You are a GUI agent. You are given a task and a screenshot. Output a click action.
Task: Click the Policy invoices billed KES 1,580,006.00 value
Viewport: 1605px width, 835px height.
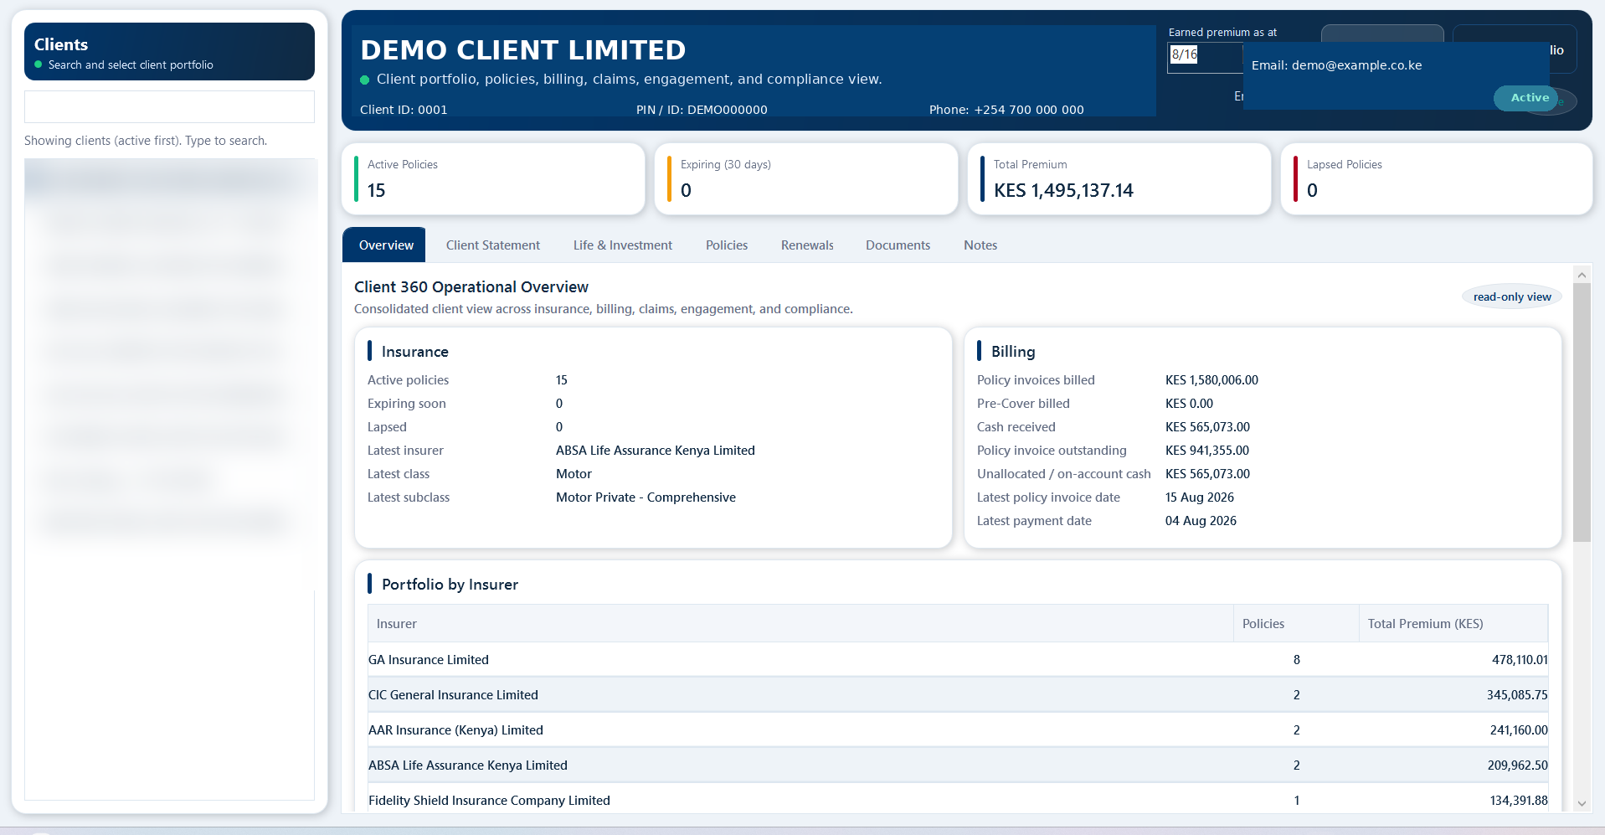tap(1211, 380)
